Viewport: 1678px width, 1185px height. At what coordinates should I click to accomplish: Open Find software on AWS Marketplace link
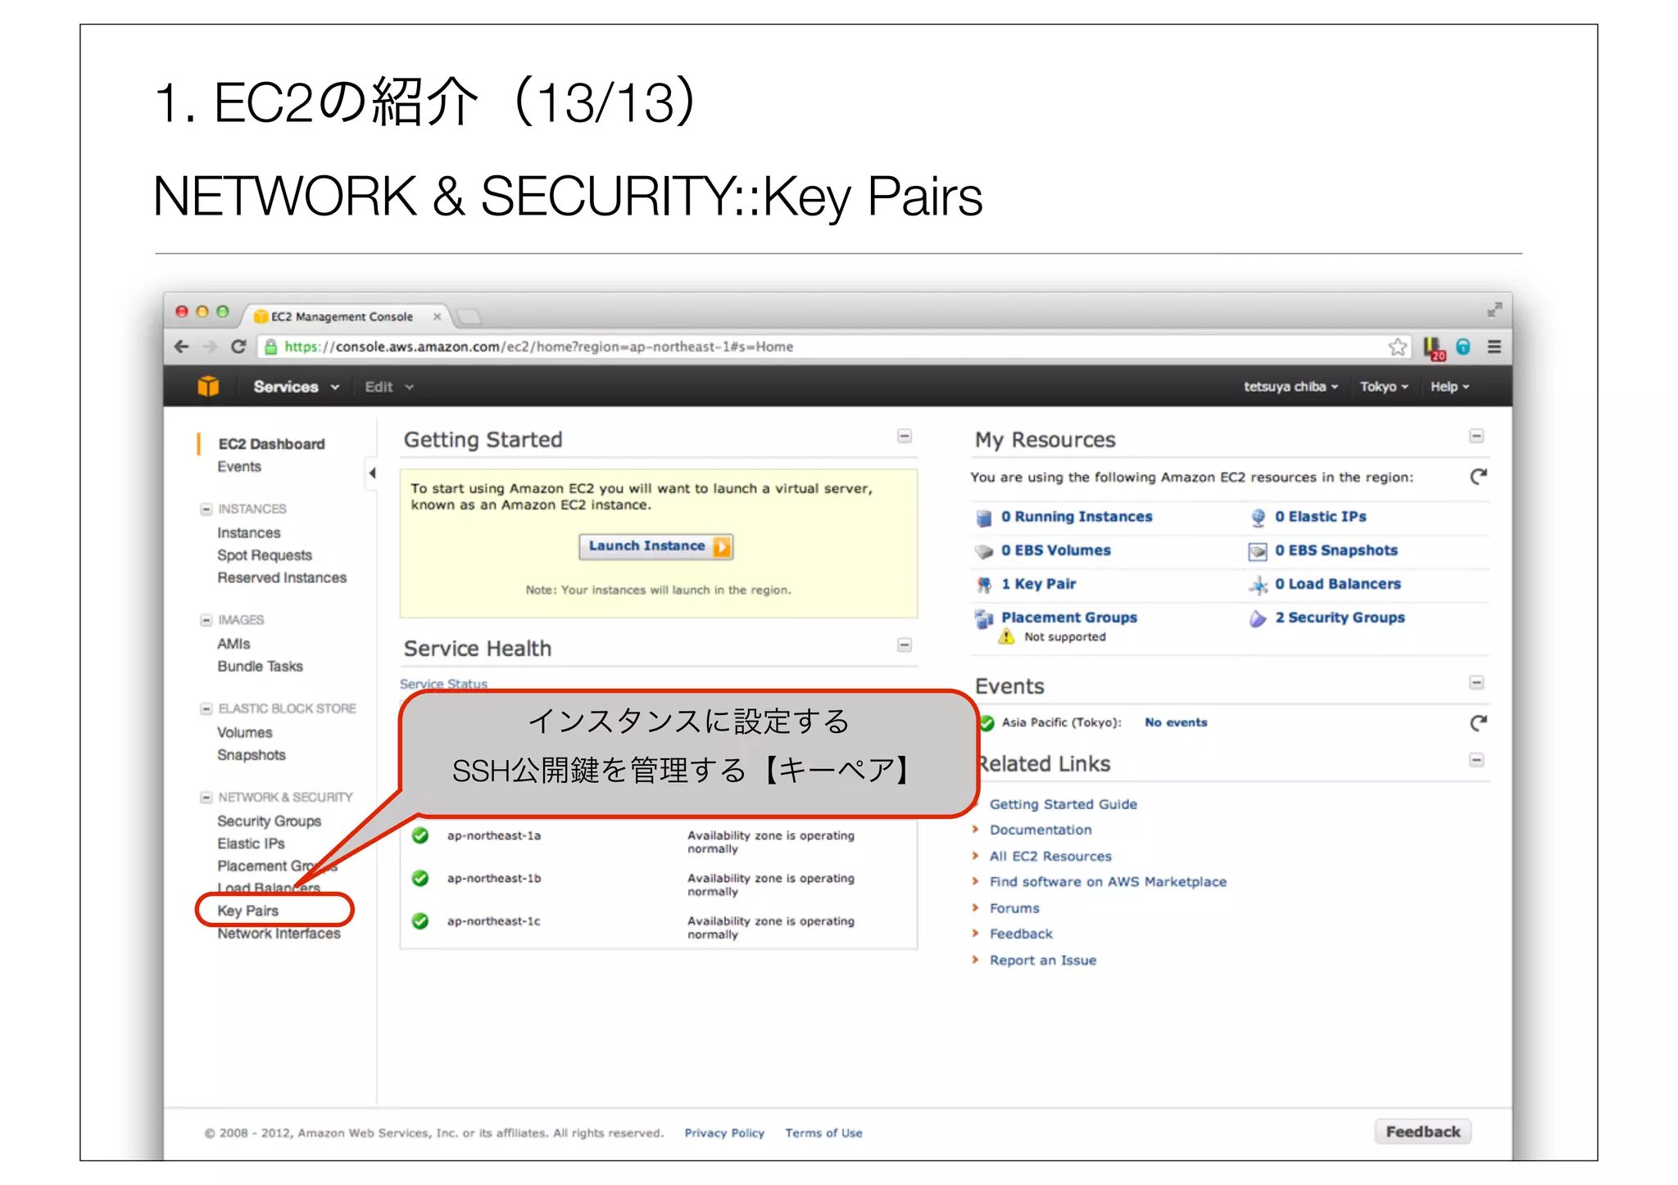(x=1108, y=882)
